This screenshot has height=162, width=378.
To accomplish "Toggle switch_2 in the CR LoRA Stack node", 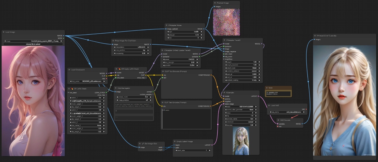I will pos(87,110).
